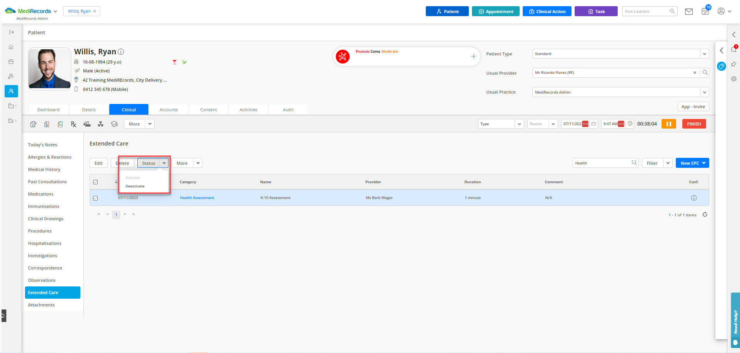Choose Deactivate from Status menu
Image resolution: width=740 pixels, height=353 pixels.
pos(135,186)
